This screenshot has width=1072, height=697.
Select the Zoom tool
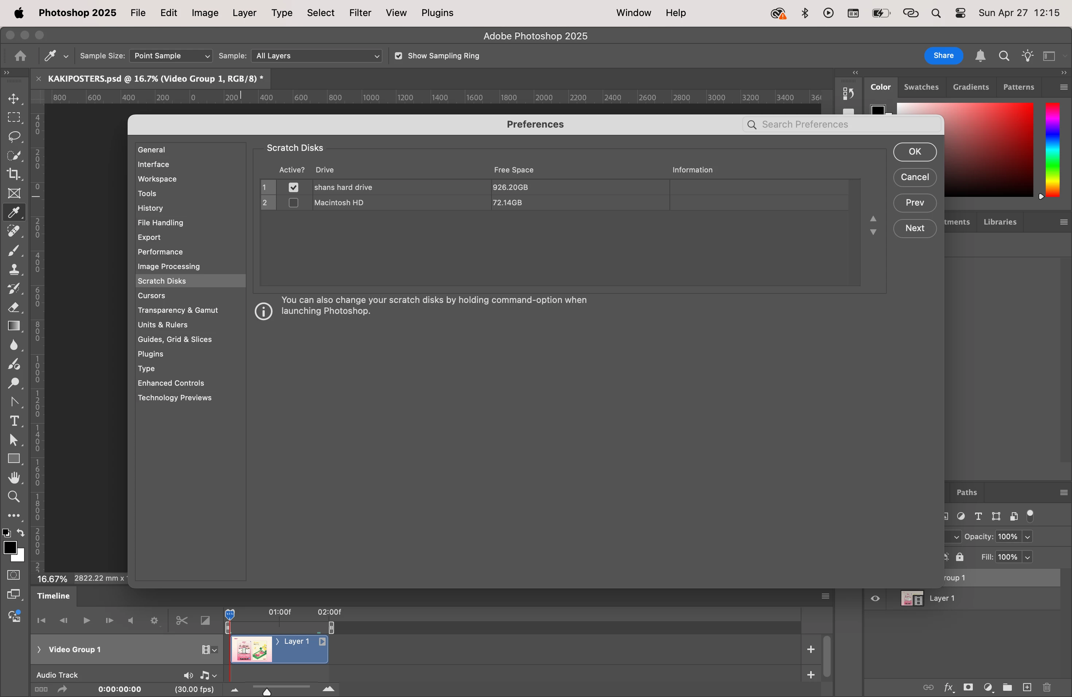click(14, 497)
